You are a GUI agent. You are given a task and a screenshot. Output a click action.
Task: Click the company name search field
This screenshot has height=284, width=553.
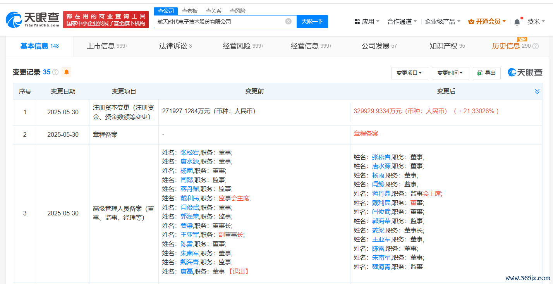(x=219, y=21)
